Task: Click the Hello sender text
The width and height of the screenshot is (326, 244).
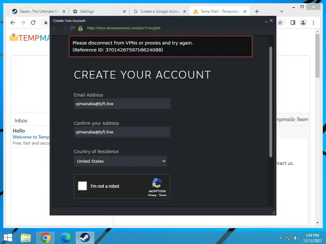Action: (19, 131)
